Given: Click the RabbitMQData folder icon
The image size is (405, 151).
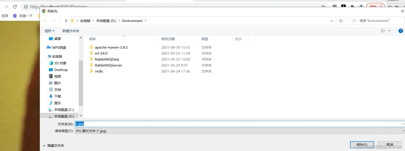Looking at the screenshot, I should pos(91,59).
